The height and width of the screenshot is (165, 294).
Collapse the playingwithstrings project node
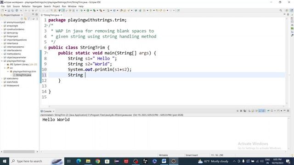click(2, 61)
